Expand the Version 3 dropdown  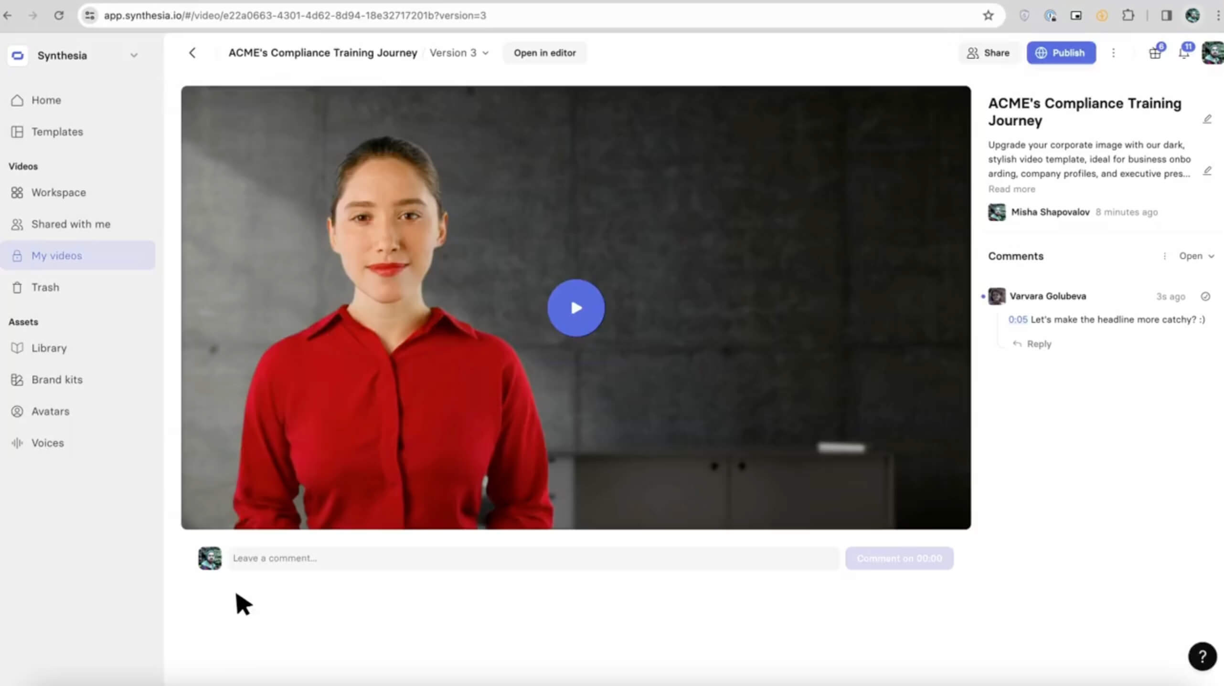tap(459, 53)
